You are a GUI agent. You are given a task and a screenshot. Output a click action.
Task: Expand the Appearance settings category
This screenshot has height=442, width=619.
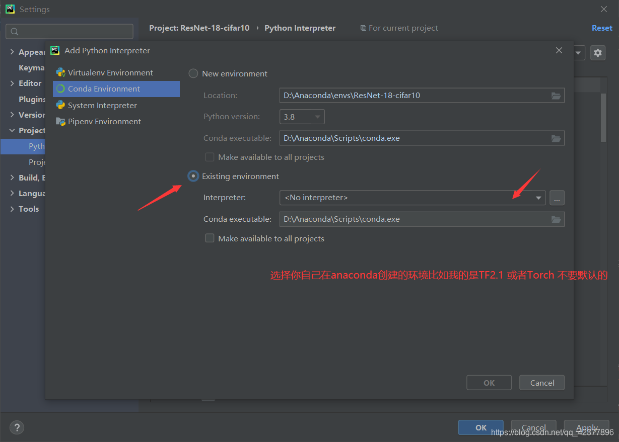[13, 52]
